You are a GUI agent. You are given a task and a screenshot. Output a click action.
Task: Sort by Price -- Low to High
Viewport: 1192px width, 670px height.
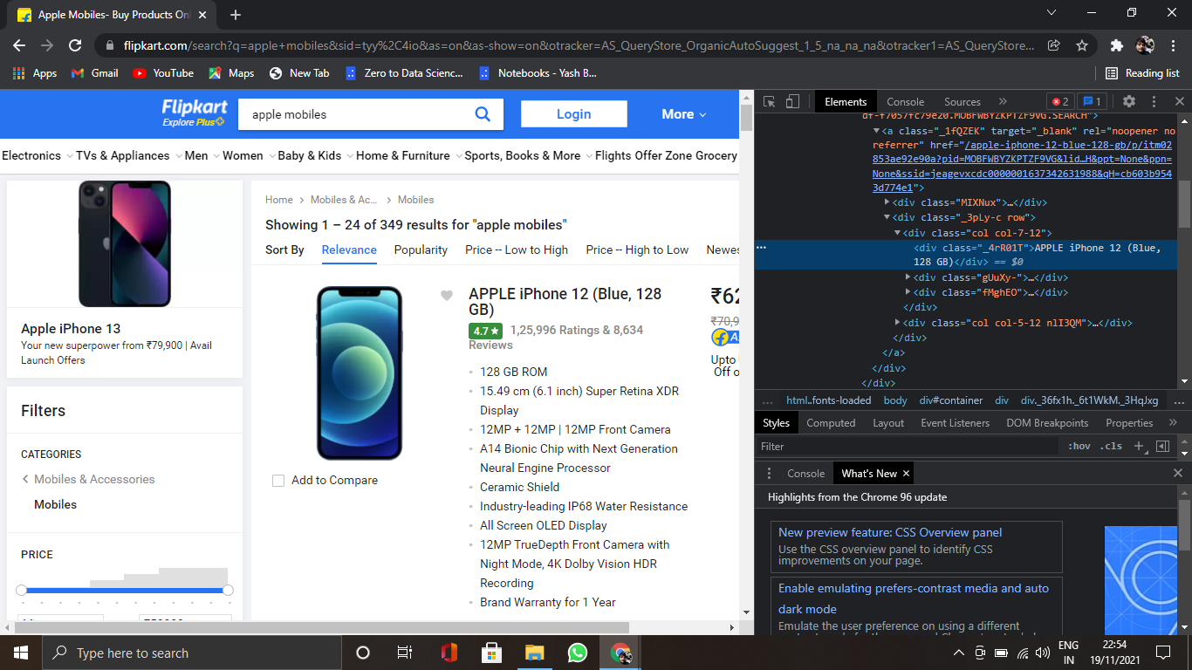coord(517,250)
